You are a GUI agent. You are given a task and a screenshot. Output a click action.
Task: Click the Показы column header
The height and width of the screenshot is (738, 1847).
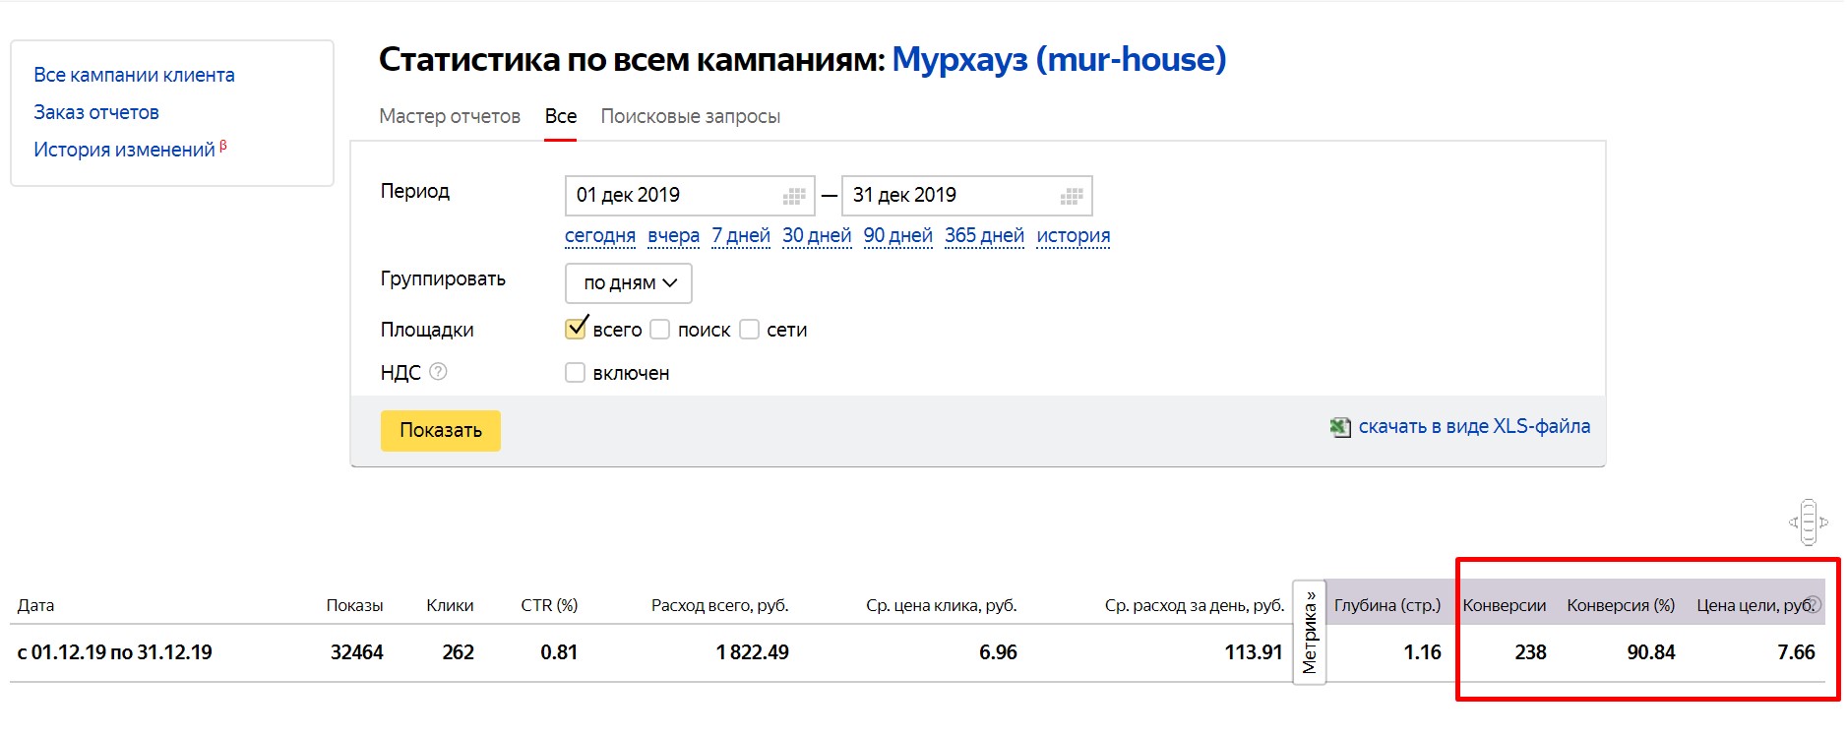point(354,605)
